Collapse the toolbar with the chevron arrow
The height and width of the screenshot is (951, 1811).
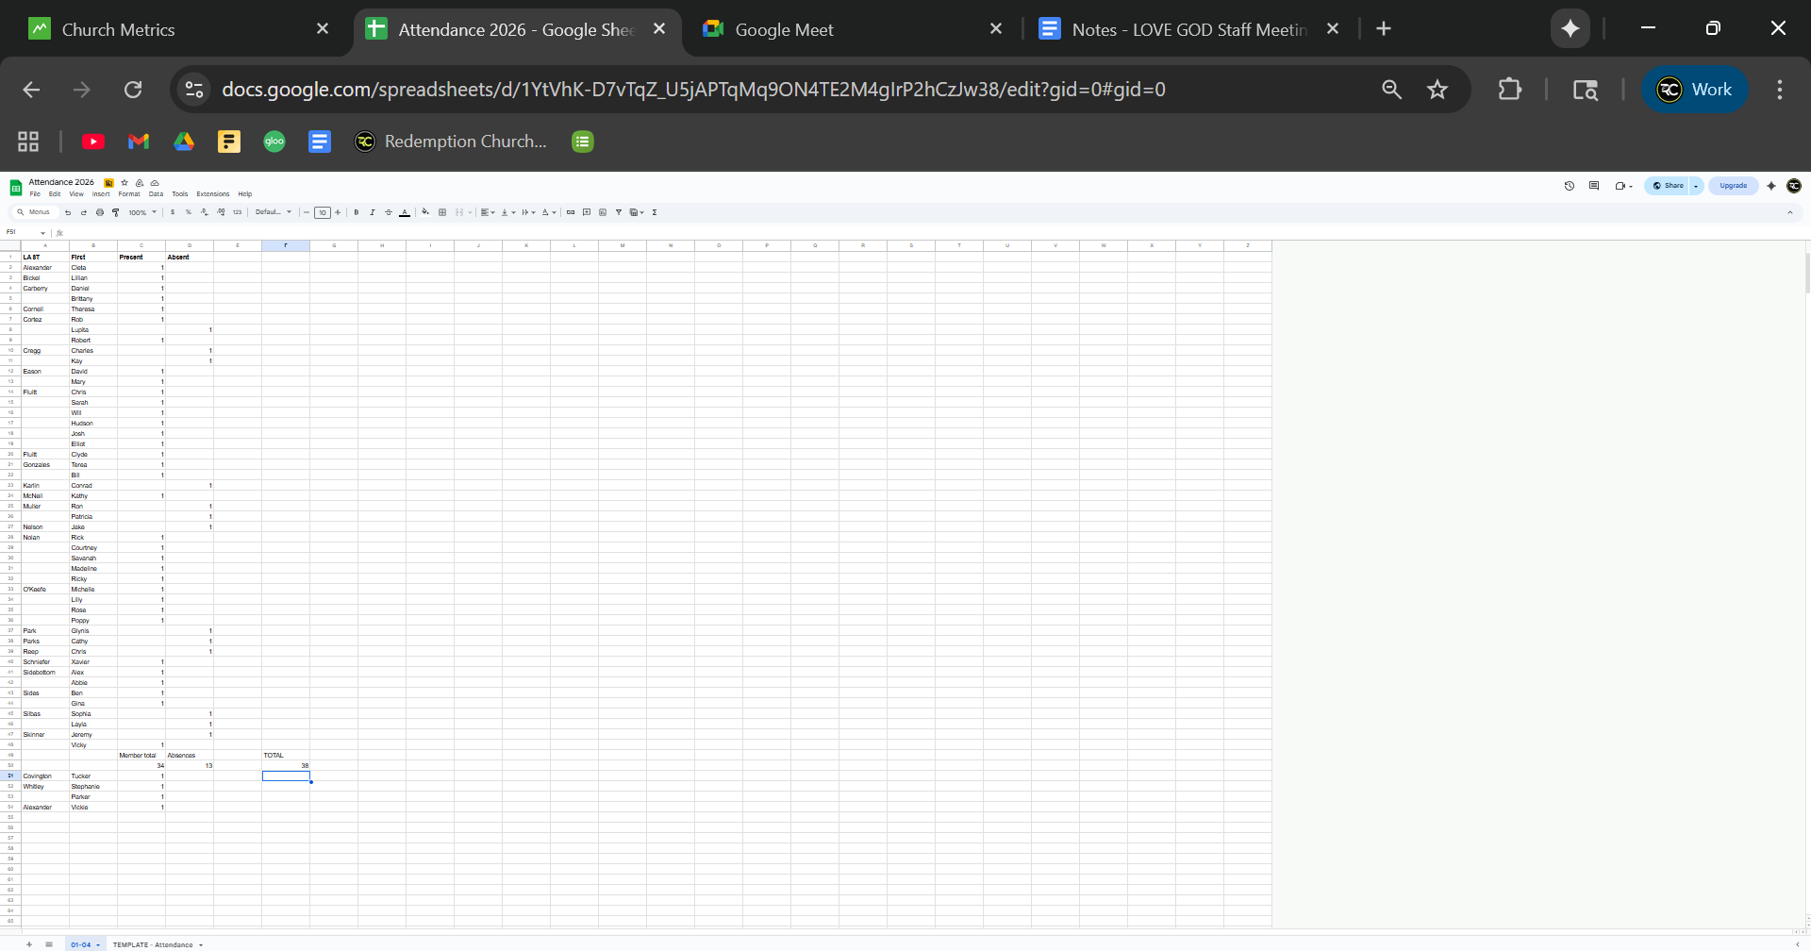[x=1789, y=212]
